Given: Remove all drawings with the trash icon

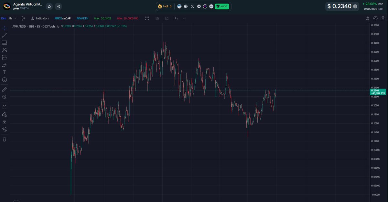Looking at the screenshot, I should click(x=5, y=139).
